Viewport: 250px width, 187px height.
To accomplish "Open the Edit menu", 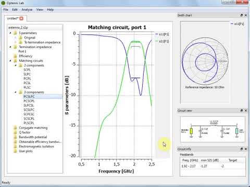I will (x=15, y=10).
